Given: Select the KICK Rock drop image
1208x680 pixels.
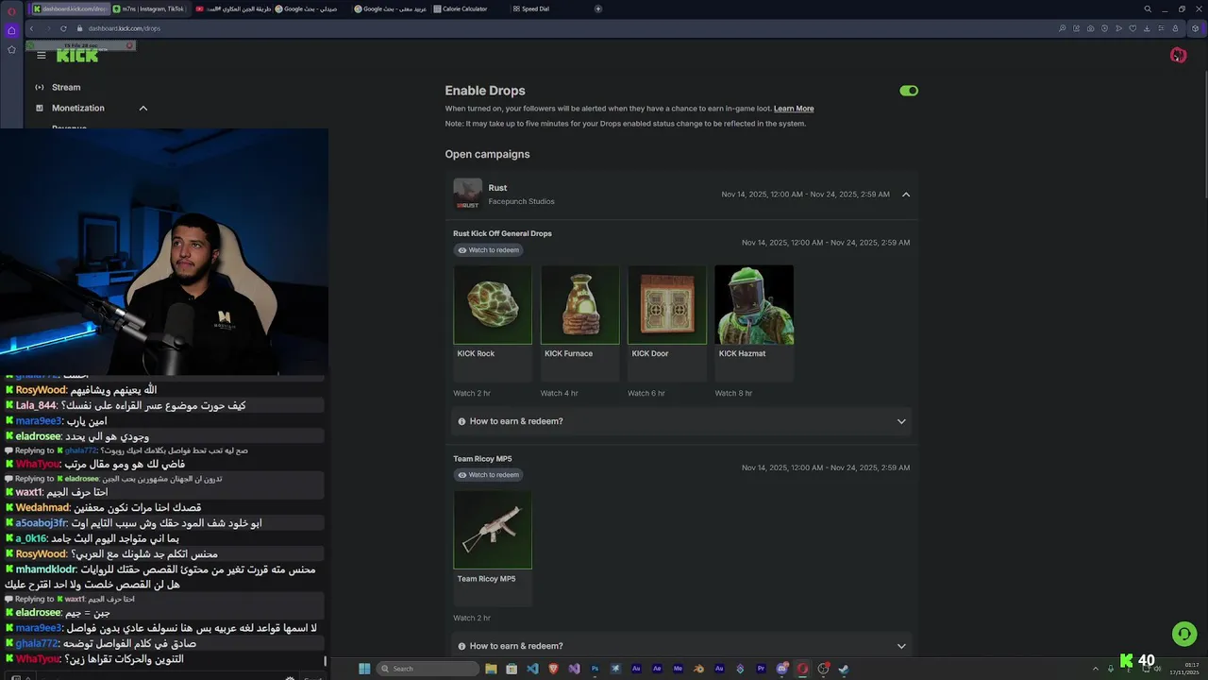Looking at the screenshot, I should point(493,305).
